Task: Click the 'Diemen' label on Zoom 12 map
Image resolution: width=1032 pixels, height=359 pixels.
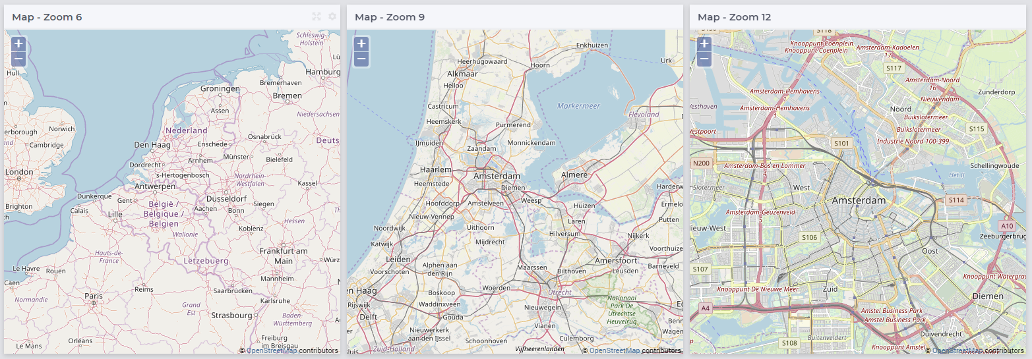Action: [x=988, y=296]
